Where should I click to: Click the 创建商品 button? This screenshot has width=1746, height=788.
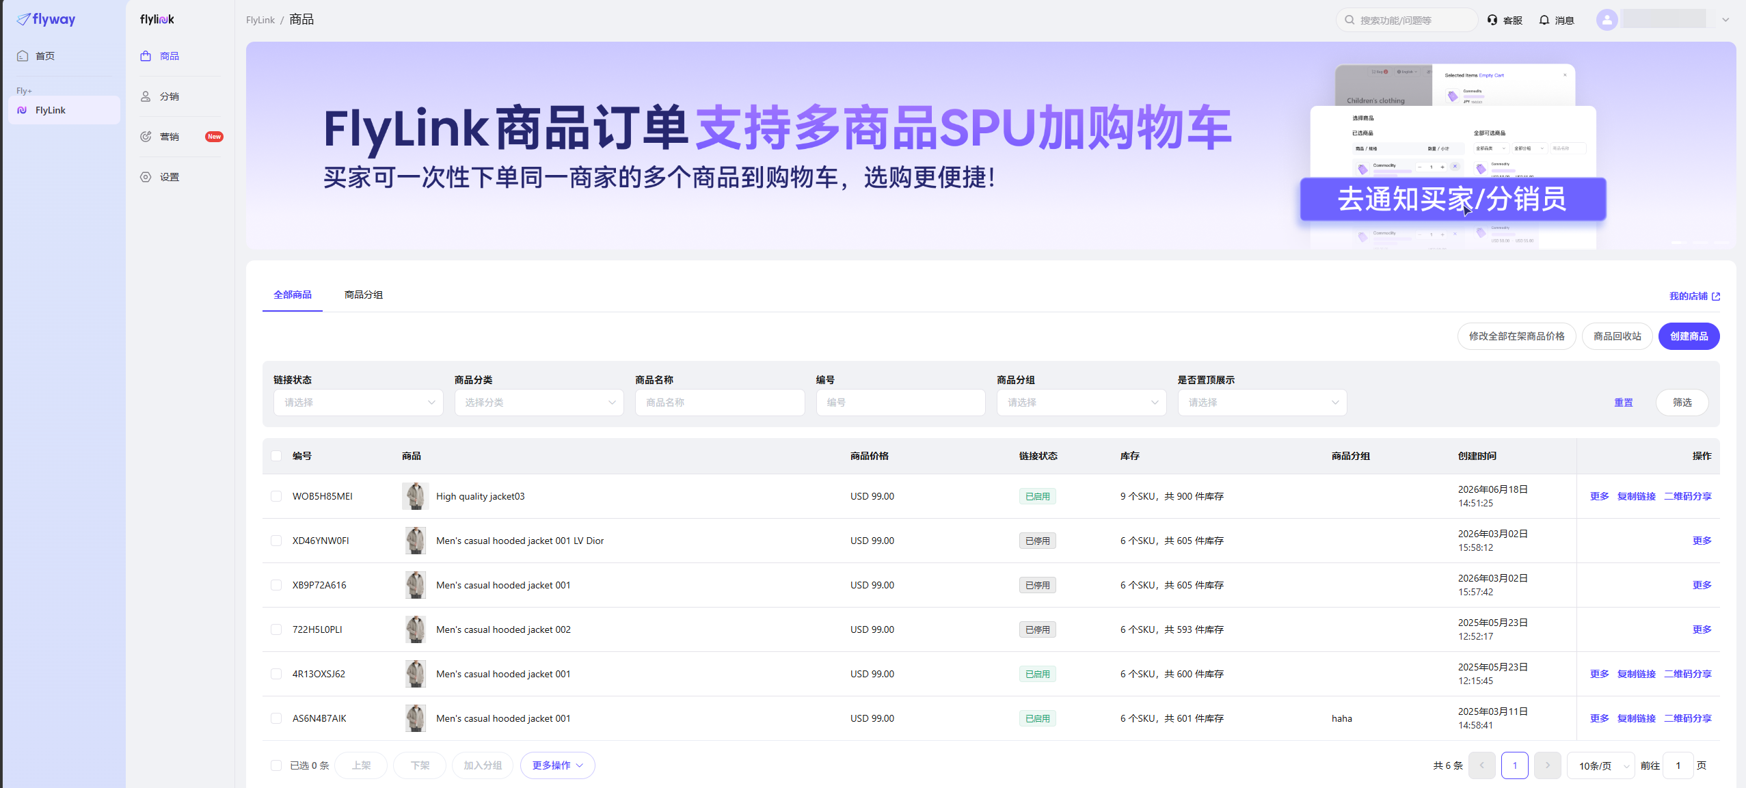pyautogui.click(x=1689, y=336)
